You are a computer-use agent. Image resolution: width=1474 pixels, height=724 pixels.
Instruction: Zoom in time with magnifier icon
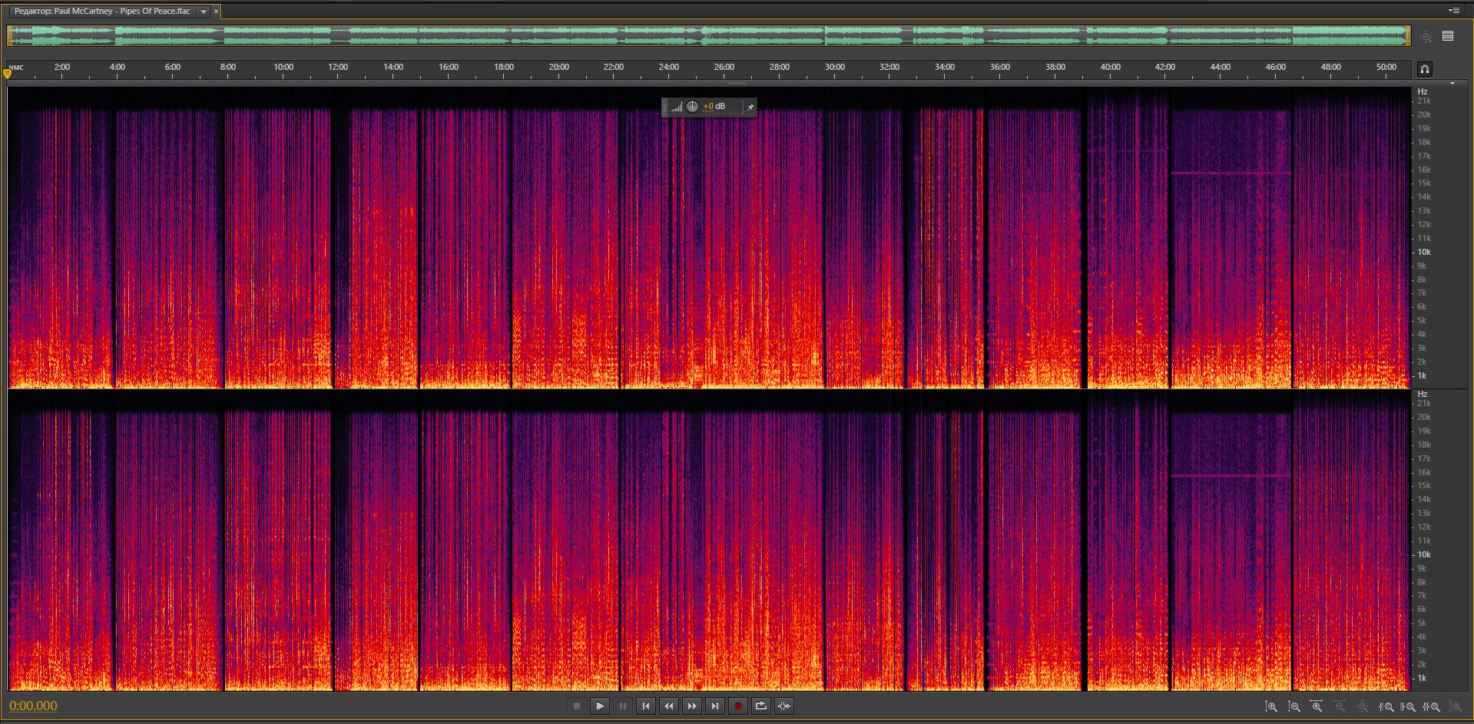tap(1317, 706)
